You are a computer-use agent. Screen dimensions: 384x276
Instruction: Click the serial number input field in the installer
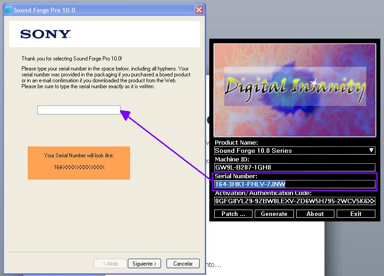(x=79, y=110)
